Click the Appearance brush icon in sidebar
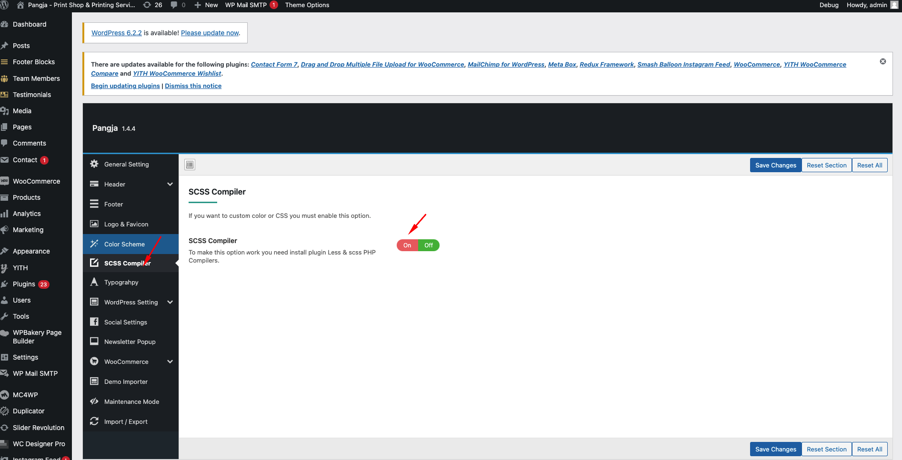 click(4, 251)
